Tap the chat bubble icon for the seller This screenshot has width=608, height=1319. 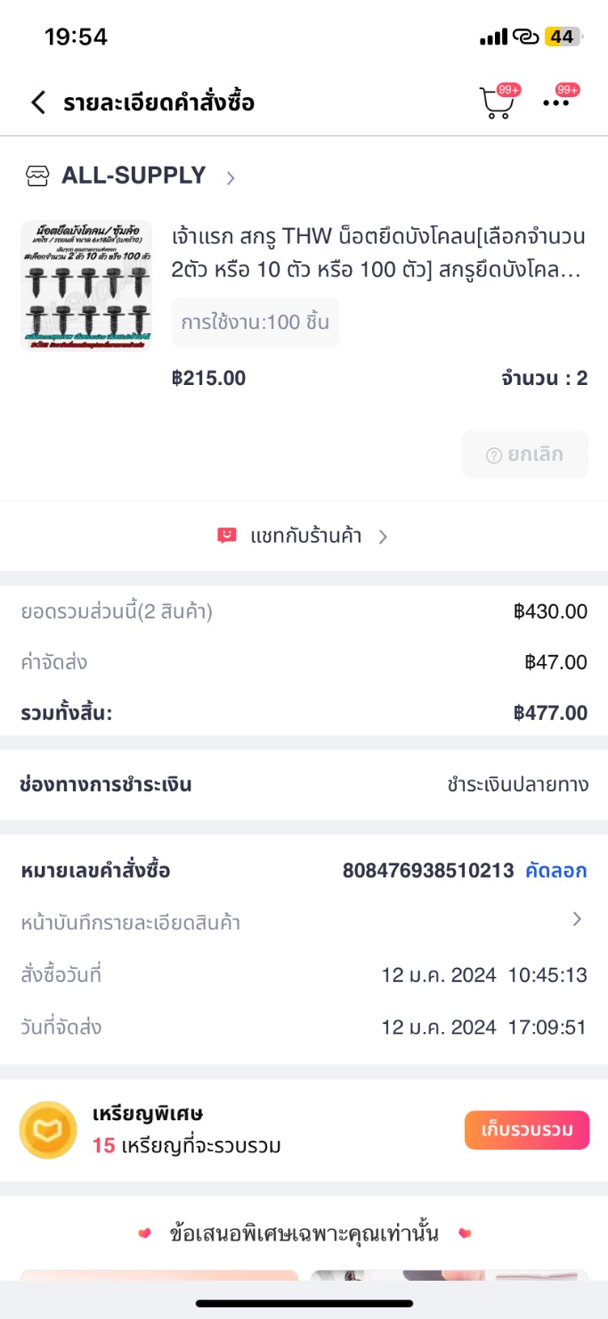[227, 536]
